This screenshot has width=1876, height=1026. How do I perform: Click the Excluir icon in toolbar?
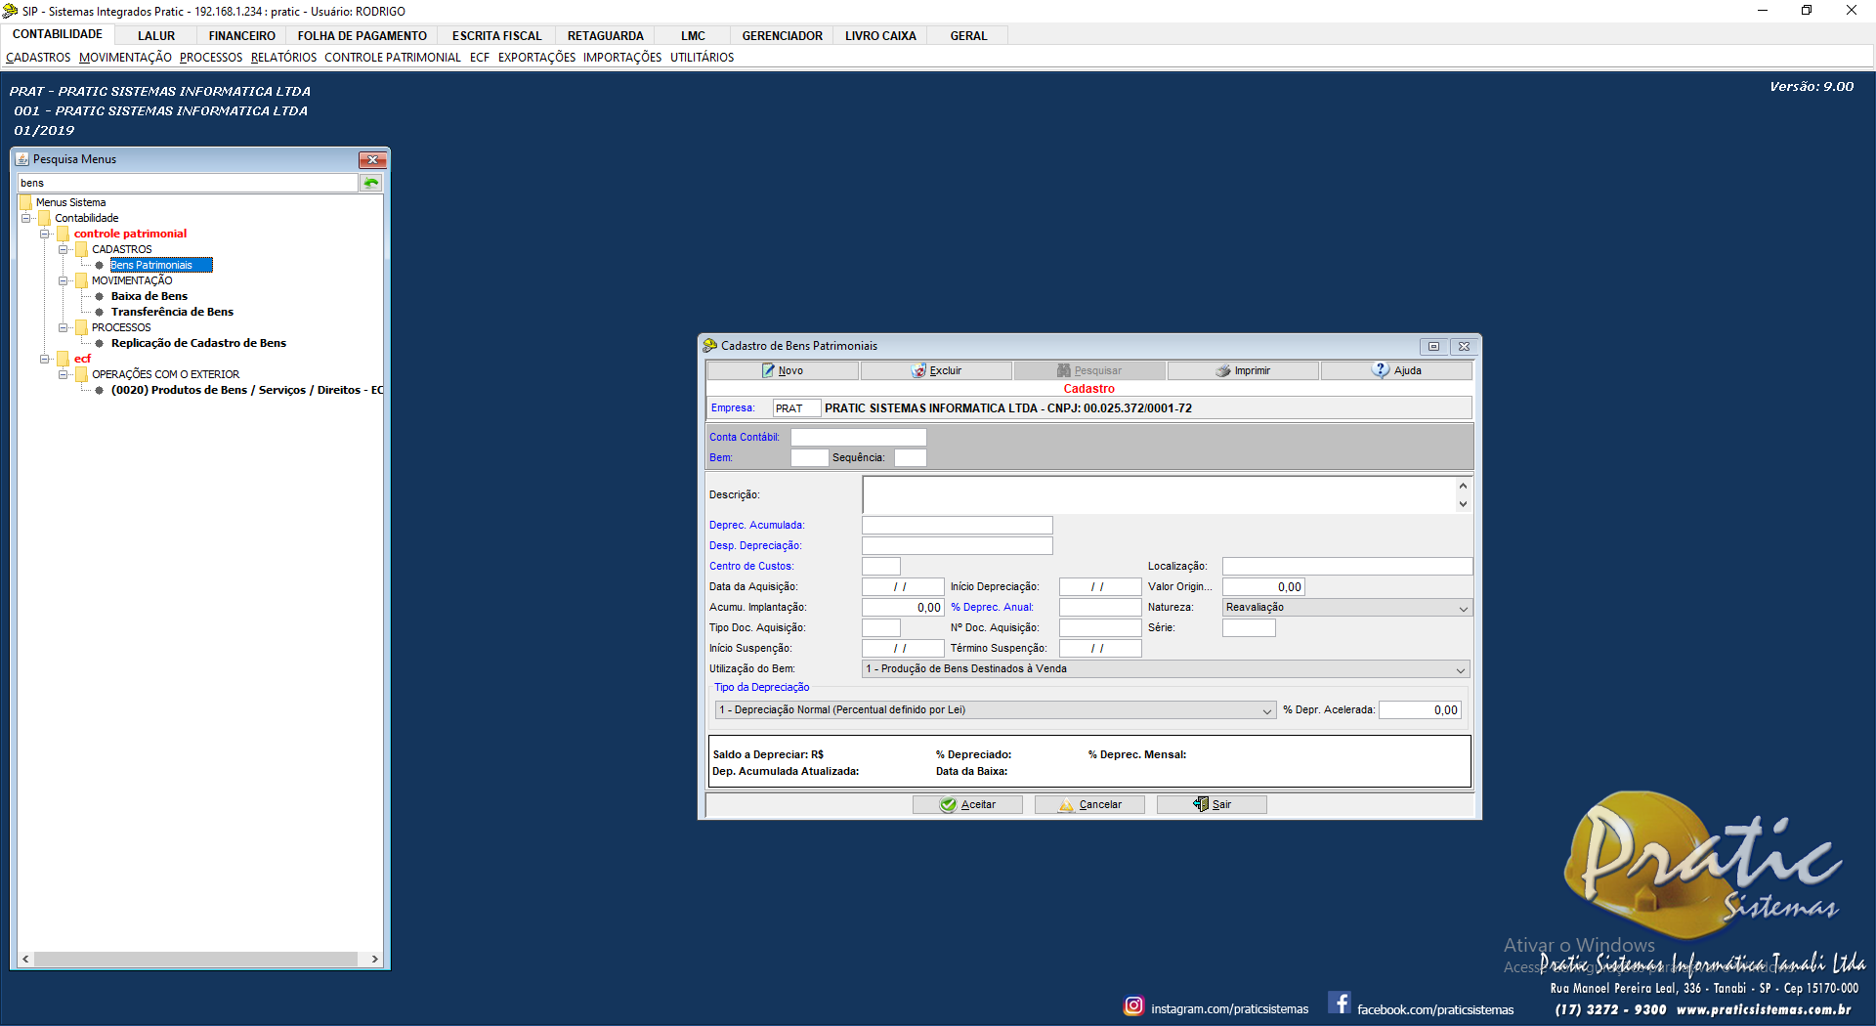tap(919, 371)
